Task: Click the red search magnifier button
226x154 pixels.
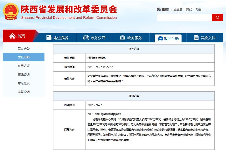Action: coord(217,17)
